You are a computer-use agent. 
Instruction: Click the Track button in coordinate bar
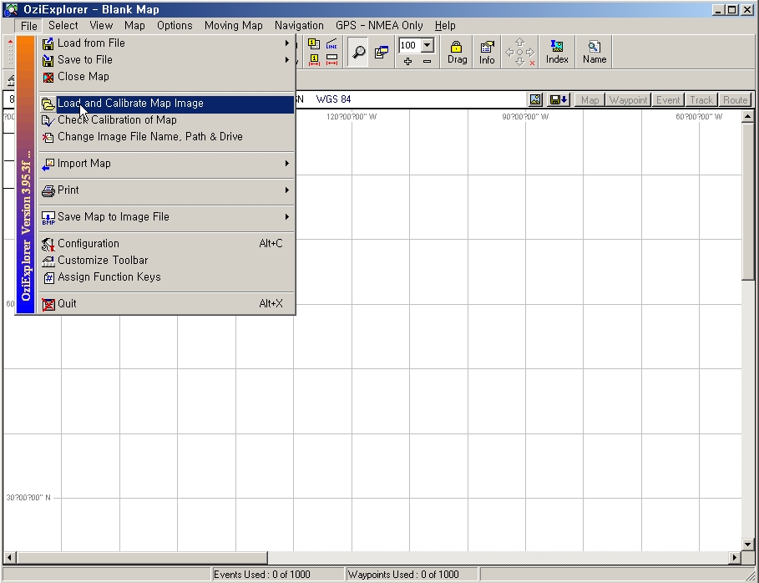(701, 100)
